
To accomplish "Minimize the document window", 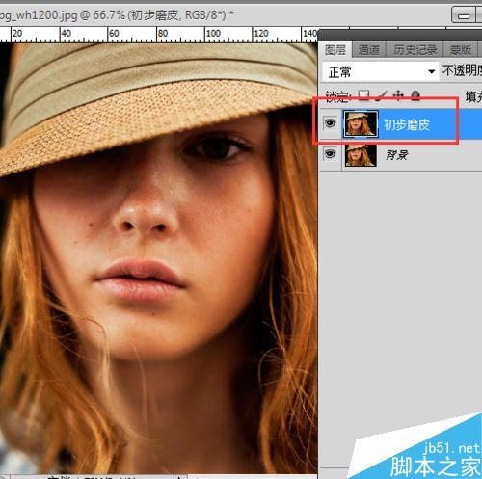I will pyautogui.click(x=463, y=15).
